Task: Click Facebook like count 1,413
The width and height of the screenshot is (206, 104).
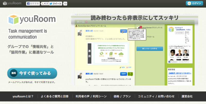Action: (x=45, y=4)
